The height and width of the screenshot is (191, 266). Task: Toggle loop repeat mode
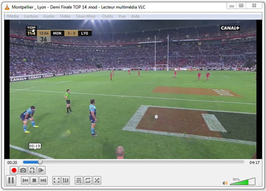(x=88, y=180)
